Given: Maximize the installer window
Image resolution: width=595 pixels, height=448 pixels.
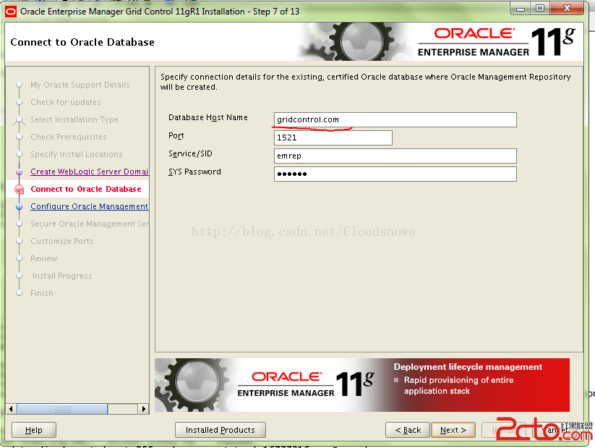Looking at the screenshot, I should point(540,9).
